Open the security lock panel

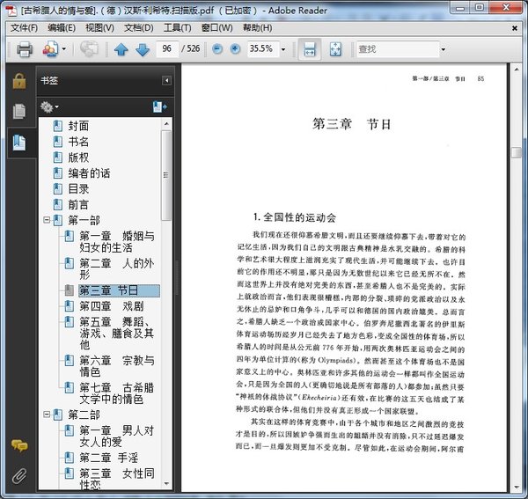pos(18,81)
